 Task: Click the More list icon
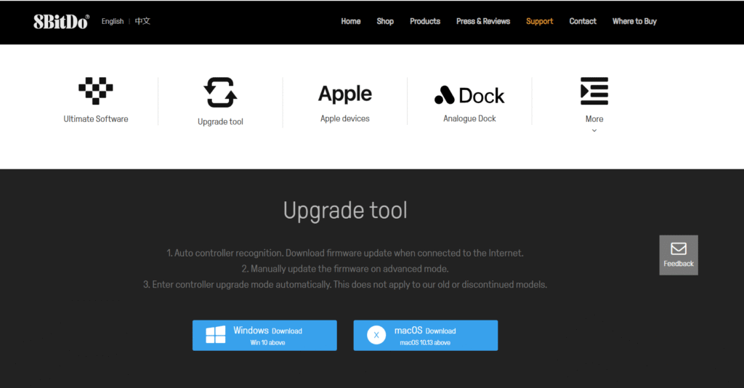click(594, 91)
